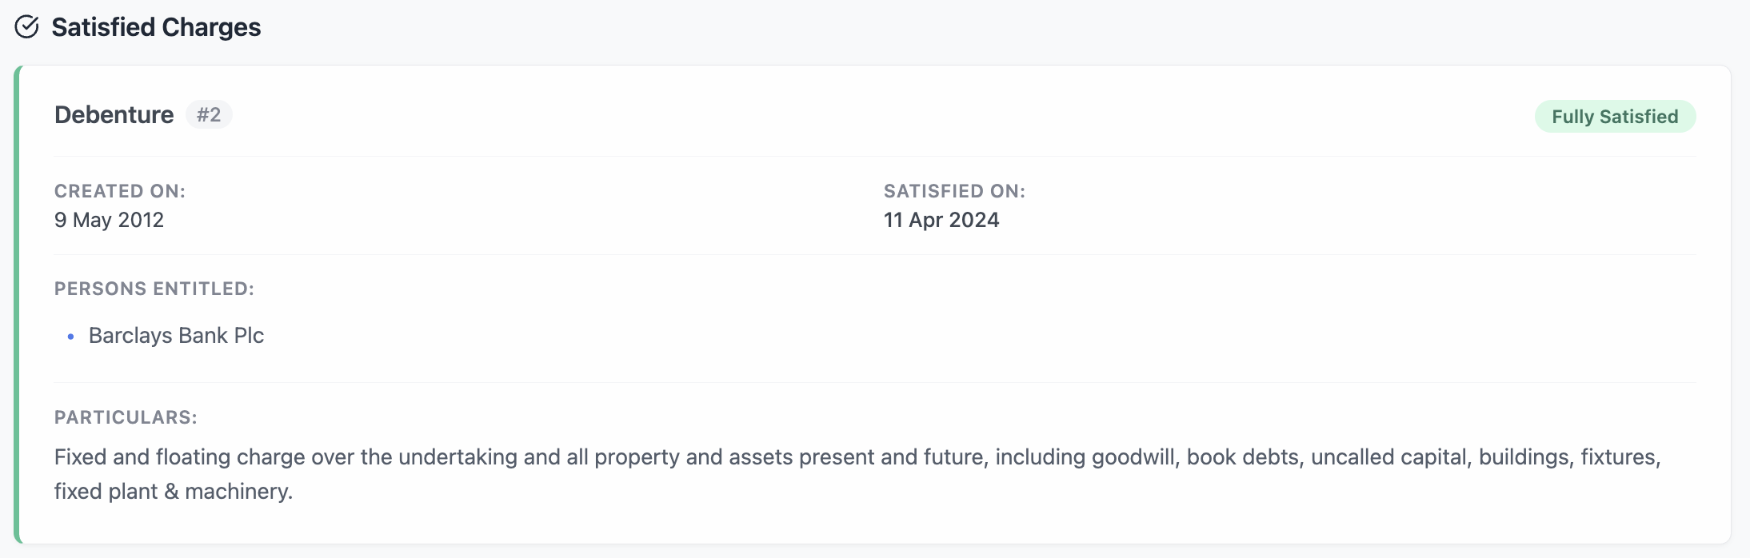
Task: Select the 9 May 2012 creation date
Action: point(109,220)
